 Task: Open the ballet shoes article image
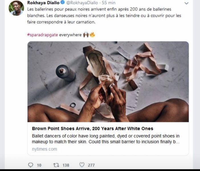click(x=108, y=82)
